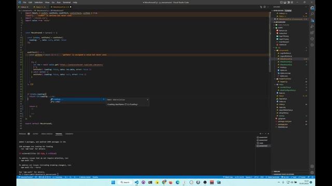Image resolution: width=332 pixels, height=186 pixels.
Task: Switch to the Terminal panel tab
Action: coord(59,134)
